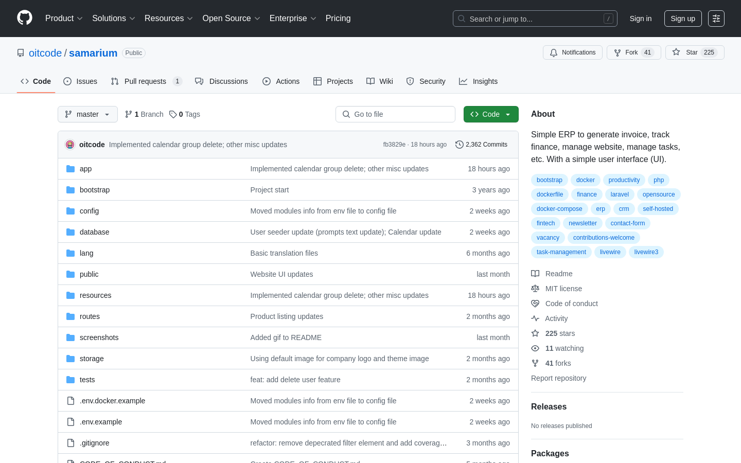Viewport: 741px width, 463px height.
Task: Click the forks icon in About
Action: (535, 363)
